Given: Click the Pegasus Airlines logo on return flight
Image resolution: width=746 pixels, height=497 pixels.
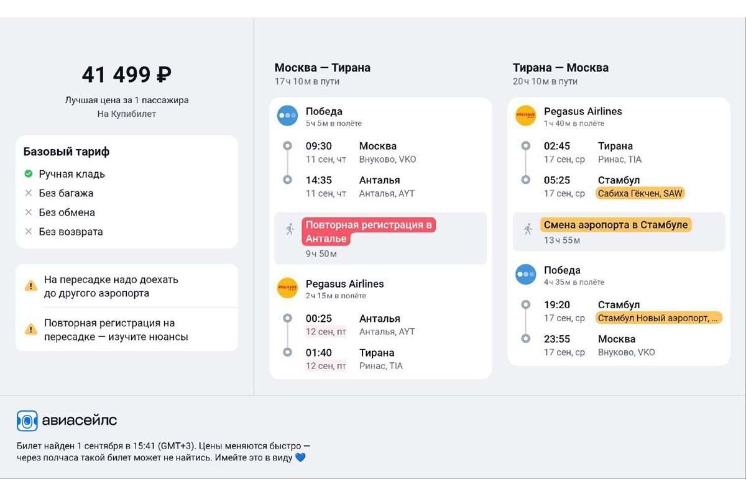Looking at the screenshot, I should pyautogui.click(x=525, y=116).
